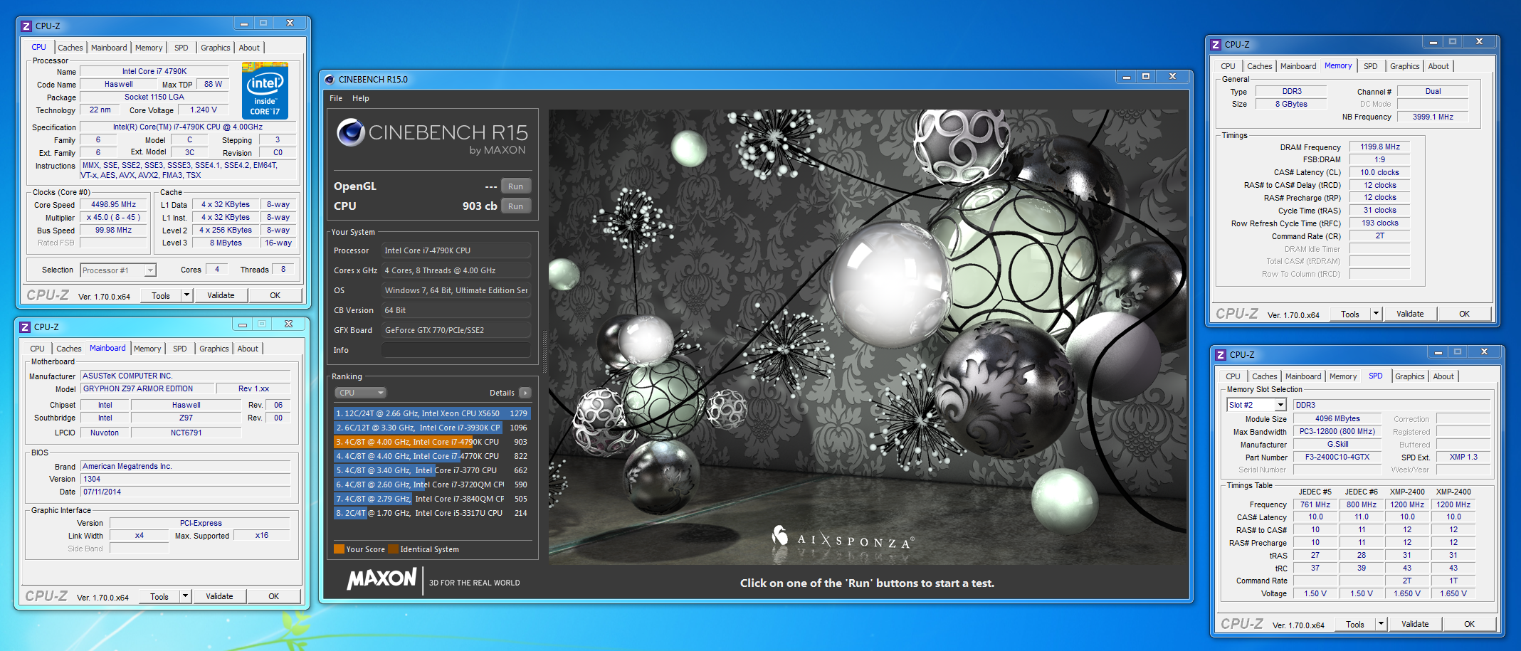Select ranking row Core i5-3317U score 214

point(432,513)
